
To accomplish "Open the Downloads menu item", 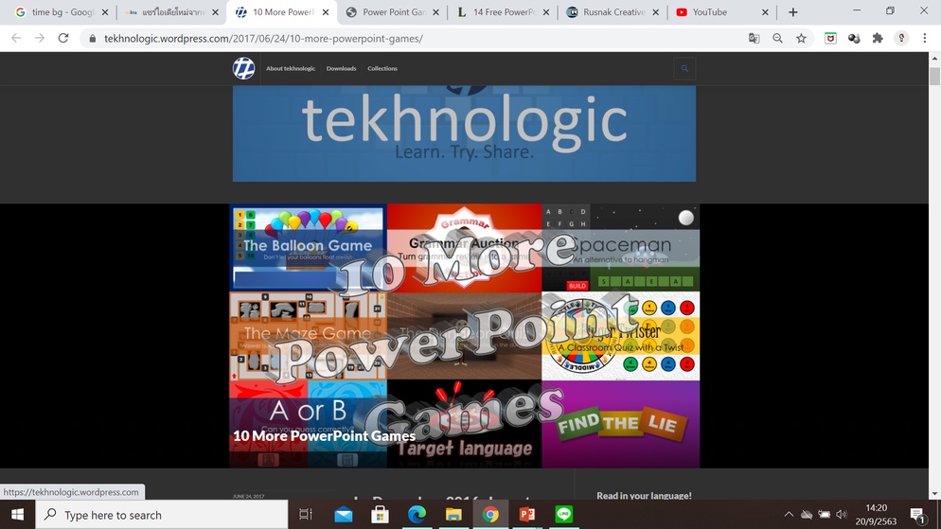I will tap(342, 68).
